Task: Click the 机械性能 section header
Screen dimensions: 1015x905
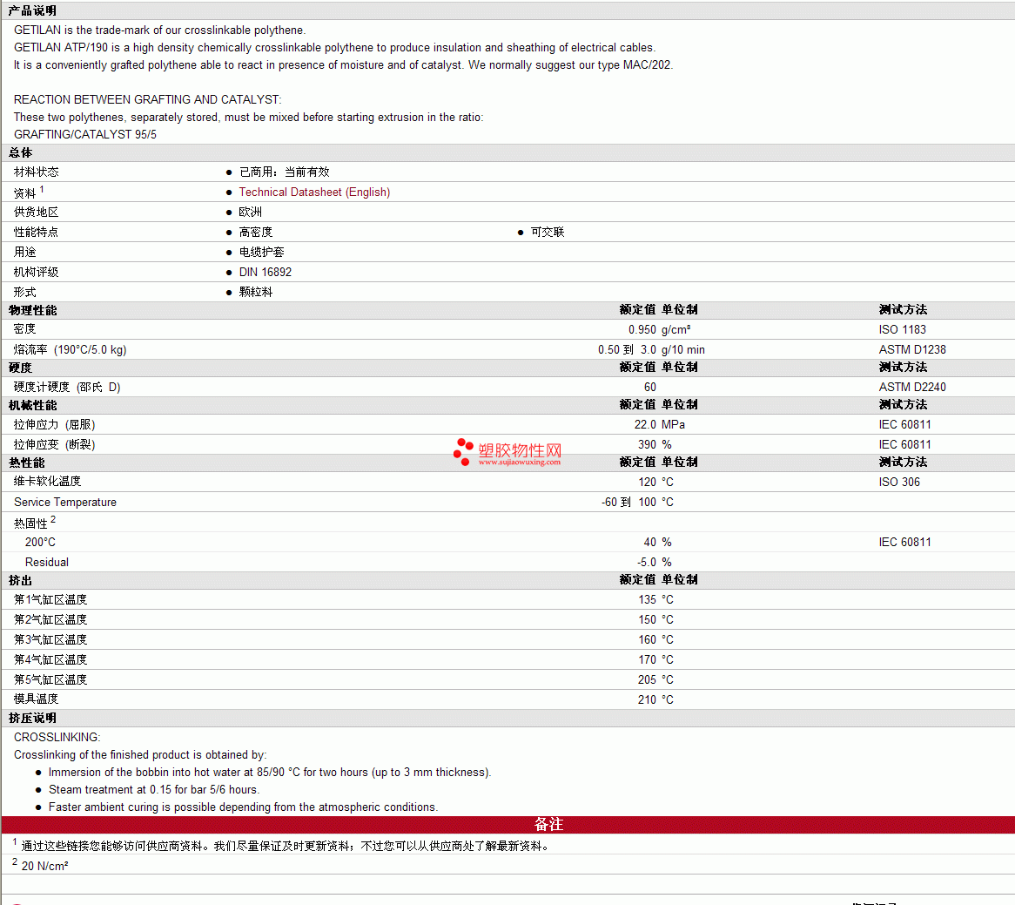Action: 32,406
